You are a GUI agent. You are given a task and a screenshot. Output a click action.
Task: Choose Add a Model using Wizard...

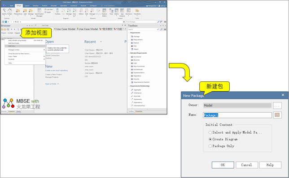(25, 40)
